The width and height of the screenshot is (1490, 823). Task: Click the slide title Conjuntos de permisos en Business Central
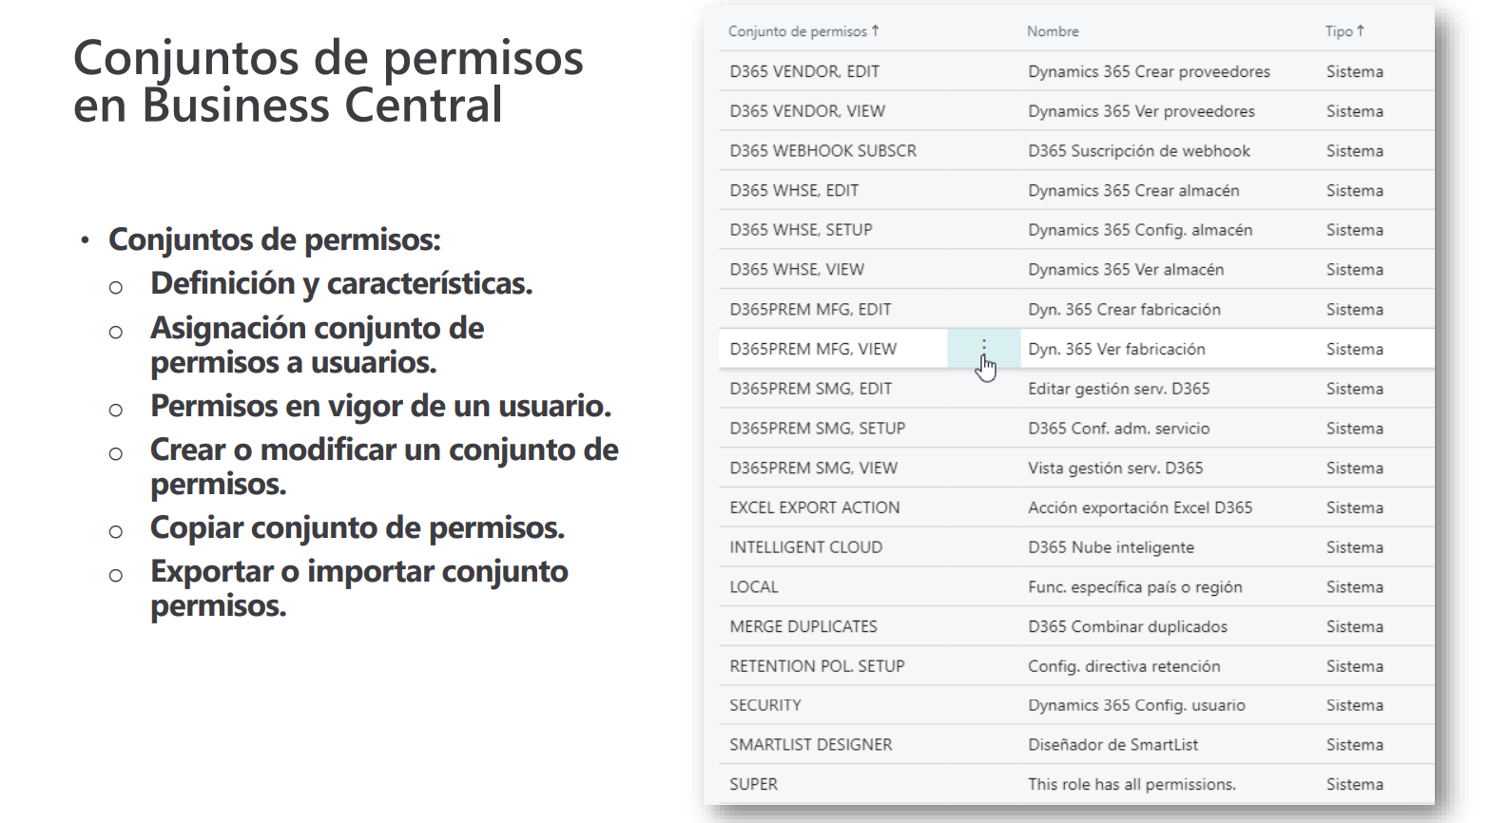tap(328, 82)
